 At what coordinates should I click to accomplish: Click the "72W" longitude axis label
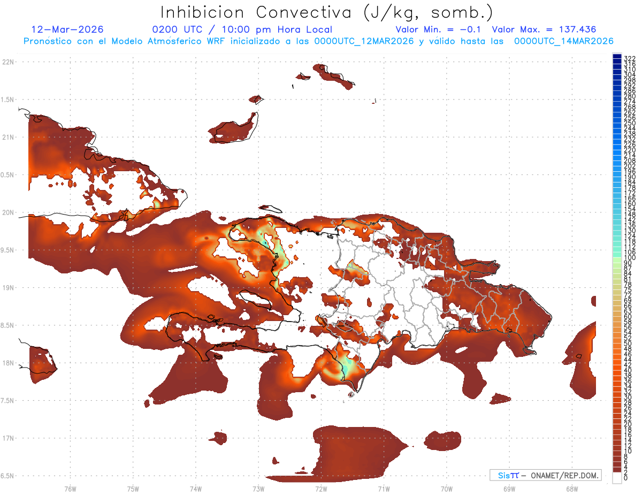coord(321,489)
